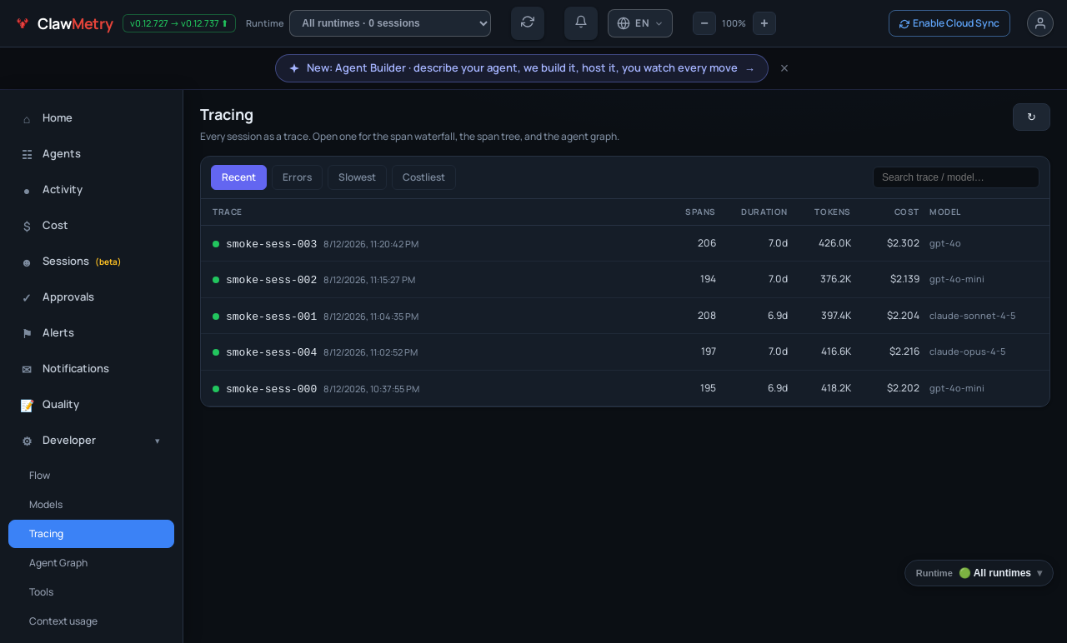Open Tools under Developer
Screen dimensions: 1067x643
92,592
